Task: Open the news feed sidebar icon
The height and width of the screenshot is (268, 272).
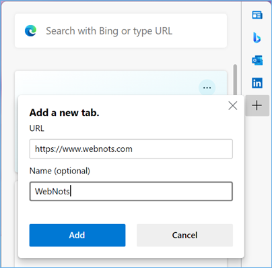Action: [x=257, y=15]
